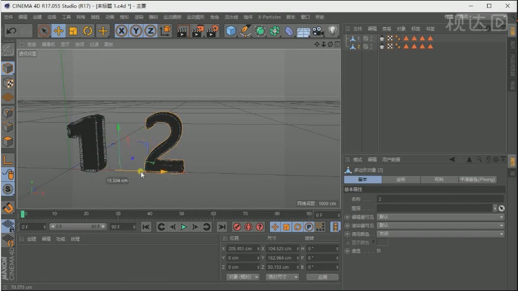Click the Enable Axis L-shaped icon

(x=8, y=160)
